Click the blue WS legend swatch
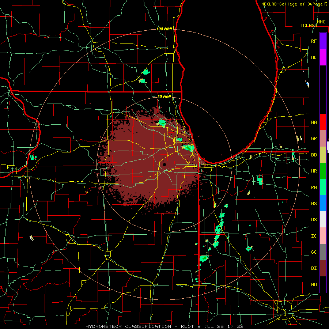 click(x=323, y=203)
